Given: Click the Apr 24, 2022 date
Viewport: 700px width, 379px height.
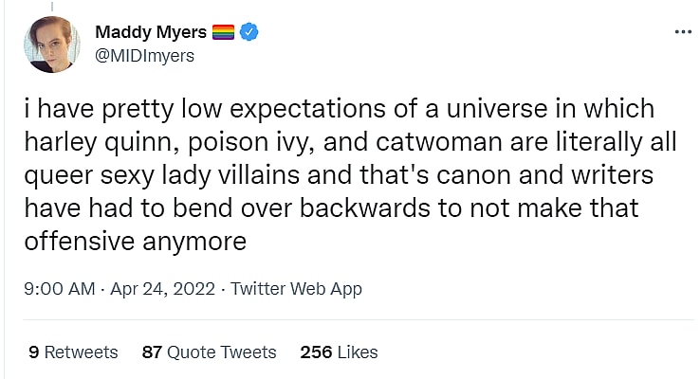Looking at the screenshot, I should [164, 288].
